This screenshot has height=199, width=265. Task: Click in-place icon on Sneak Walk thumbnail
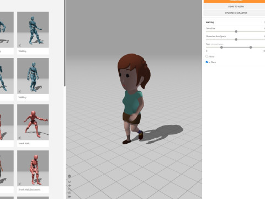tap(20, 138)
